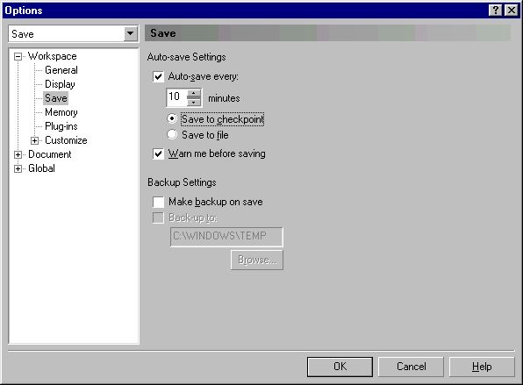
Task: Select Plug-ins in the tree
Action: [x=61, y=126]
